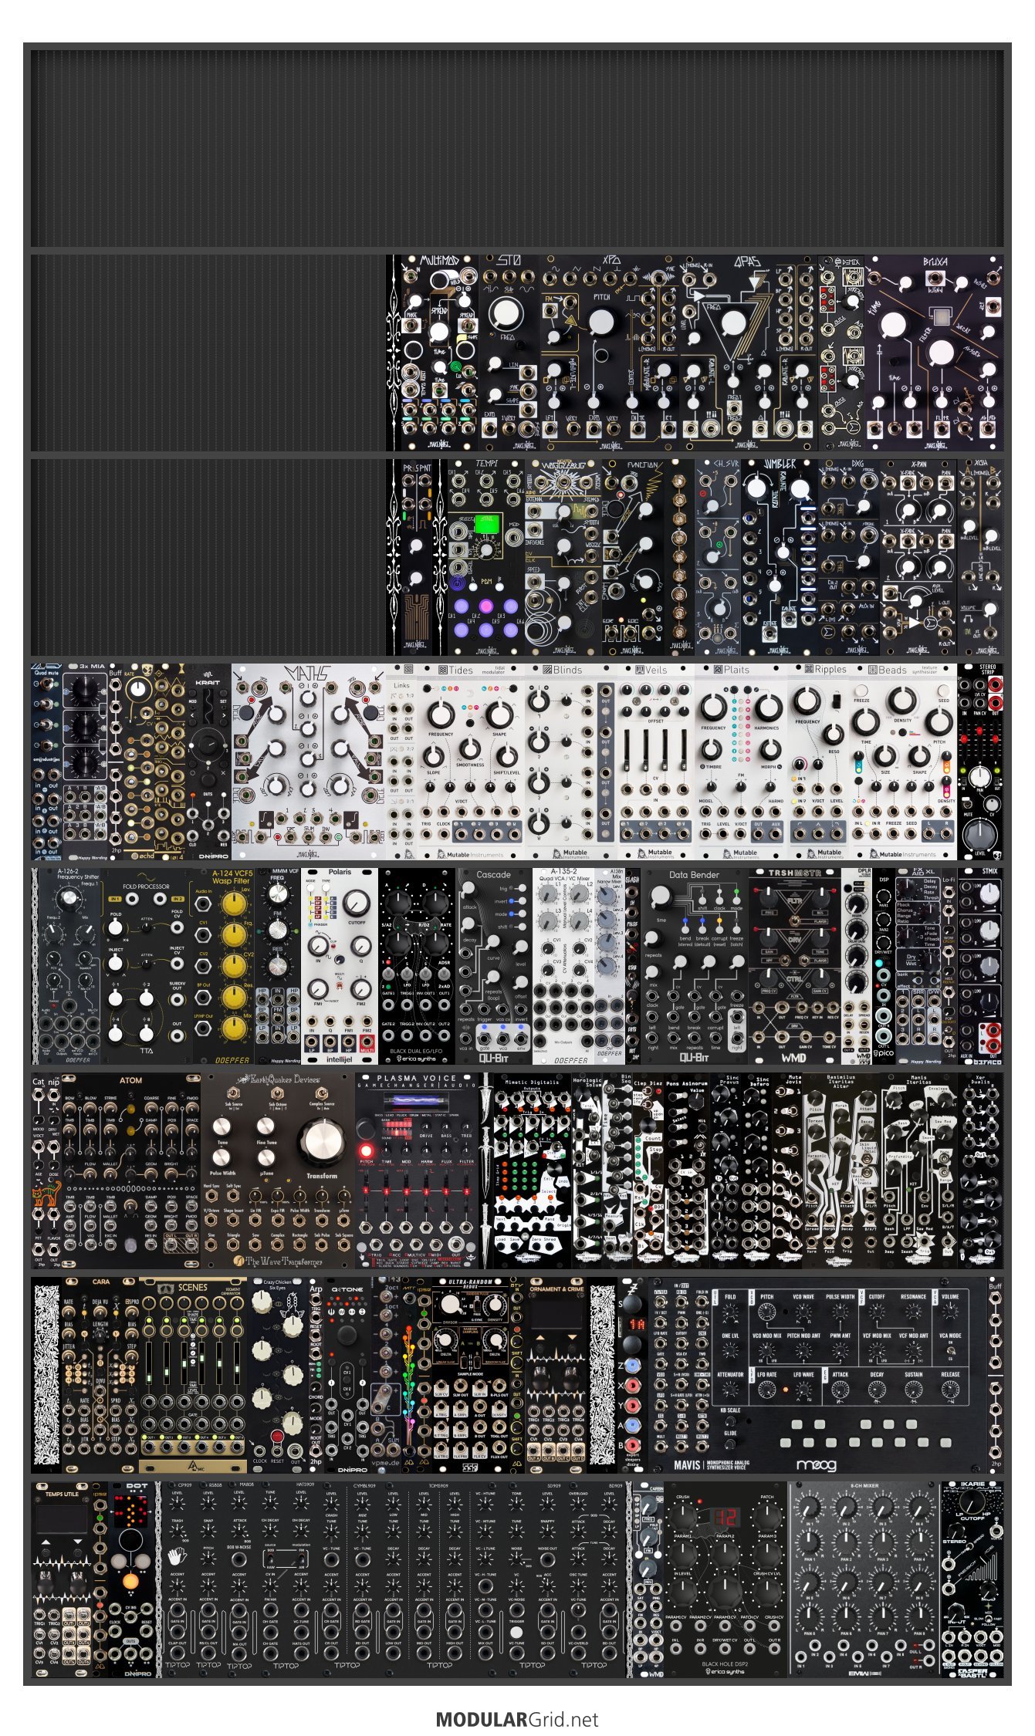Toggle the black switch on Ripples module

(x=835, y=701)
